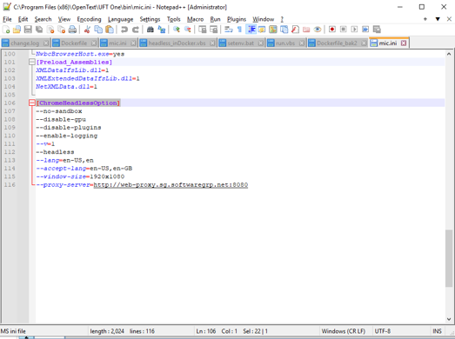
Task: Toggle synchronize horizontal scrolling icon
Action: tap(213, 30)
